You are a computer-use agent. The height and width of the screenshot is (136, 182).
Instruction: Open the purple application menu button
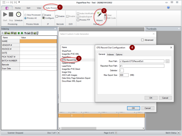click(7, 8)
